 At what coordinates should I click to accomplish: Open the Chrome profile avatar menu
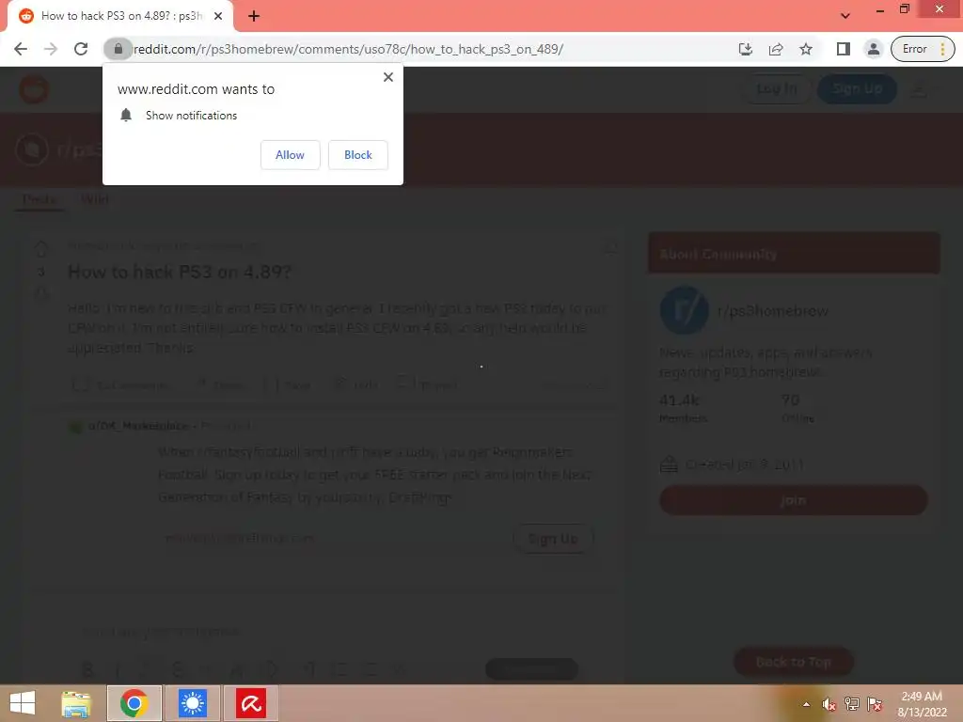[x=874, y=49]
